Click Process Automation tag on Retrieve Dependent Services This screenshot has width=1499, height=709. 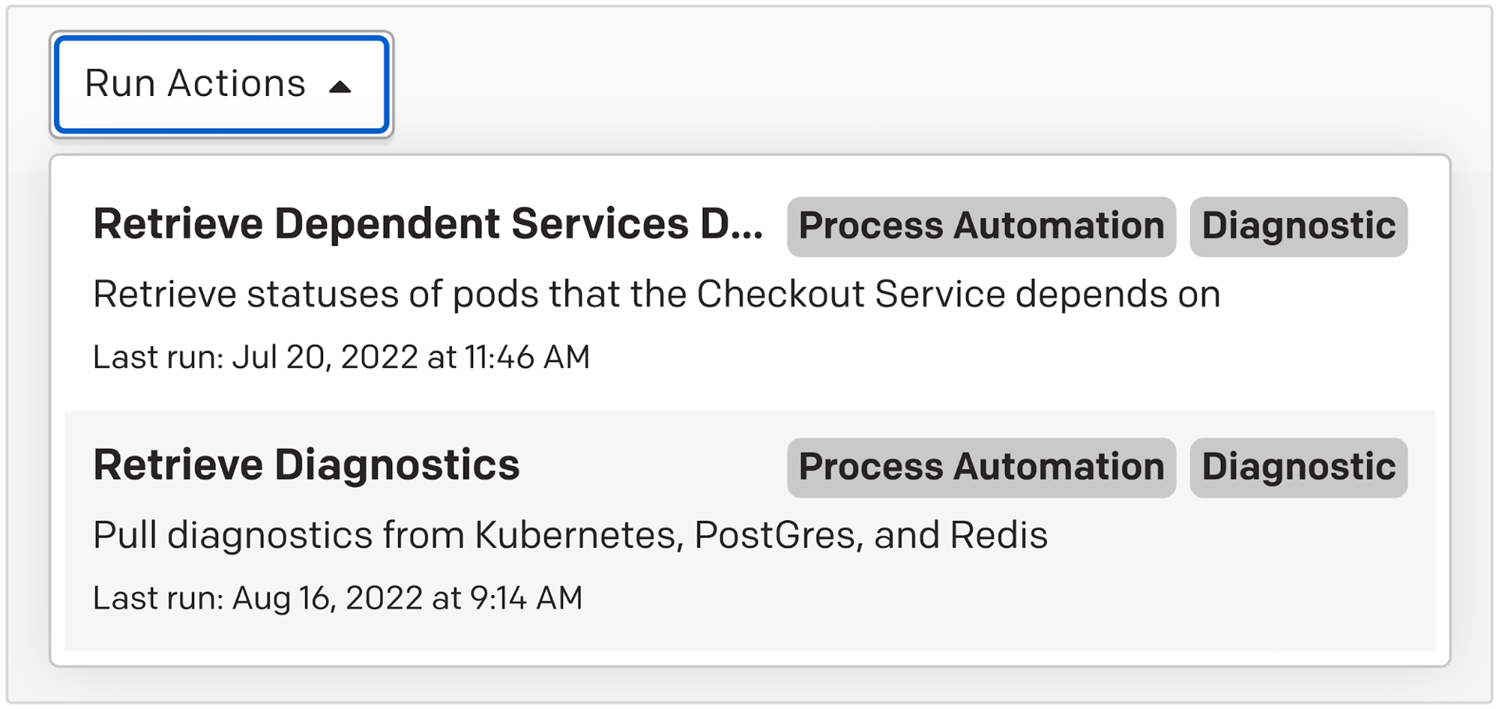pos(981,226)
